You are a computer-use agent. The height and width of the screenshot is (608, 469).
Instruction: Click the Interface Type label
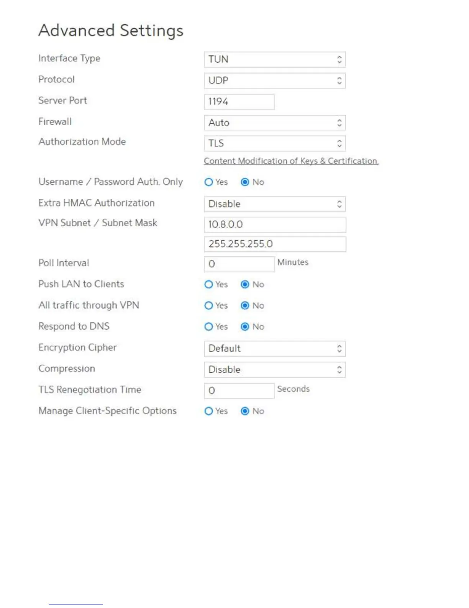69,58
